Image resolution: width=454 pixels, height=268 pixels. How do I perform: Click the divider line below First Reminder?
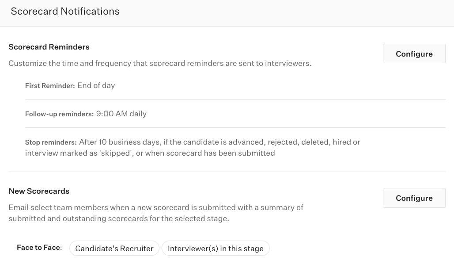click(235, 100)
